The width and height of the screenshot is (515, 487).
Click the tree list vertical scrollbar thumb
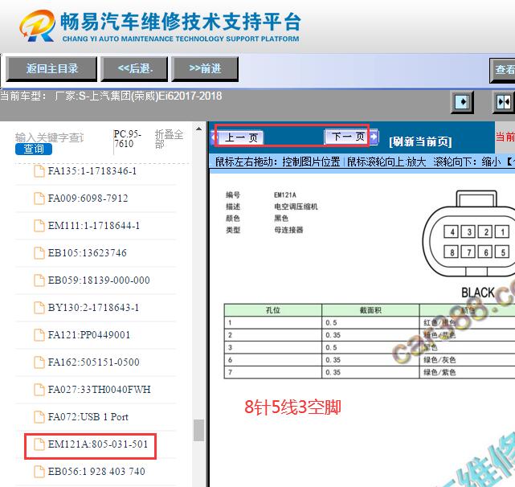coord(198,431)
